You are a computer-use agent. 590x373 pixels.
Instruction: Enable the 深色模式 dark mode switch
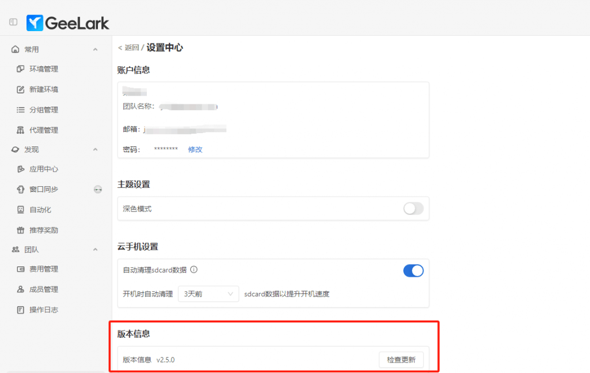click(413, 209)
